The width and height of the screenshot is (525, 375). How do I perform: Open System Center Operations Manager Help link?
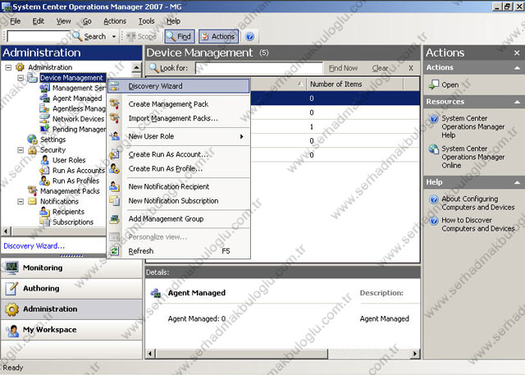pyautogui.click(x=472, y=126)
